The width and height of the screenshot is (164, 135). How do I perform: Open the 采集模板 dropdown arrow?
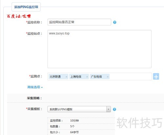(x=109, y=109)
